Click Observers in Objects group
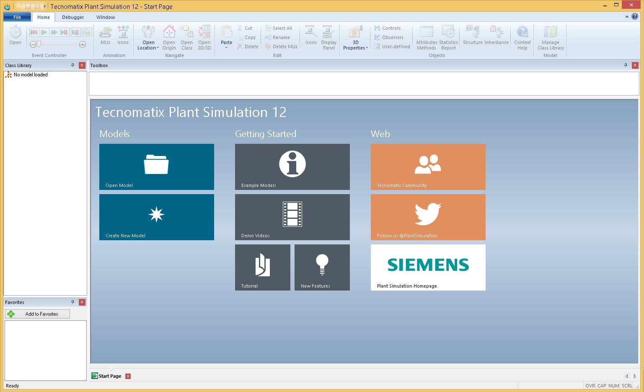The height and width of the screenshot is (392, 644). 389,37
